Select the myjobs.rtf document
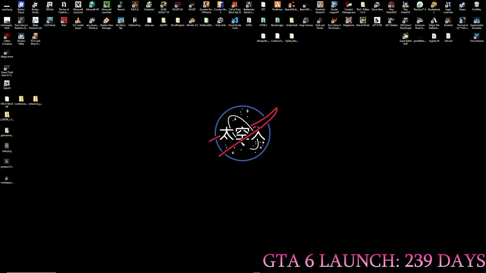This screenshot has width=486, height=273. pyautogui.click(x=434, y=38)
